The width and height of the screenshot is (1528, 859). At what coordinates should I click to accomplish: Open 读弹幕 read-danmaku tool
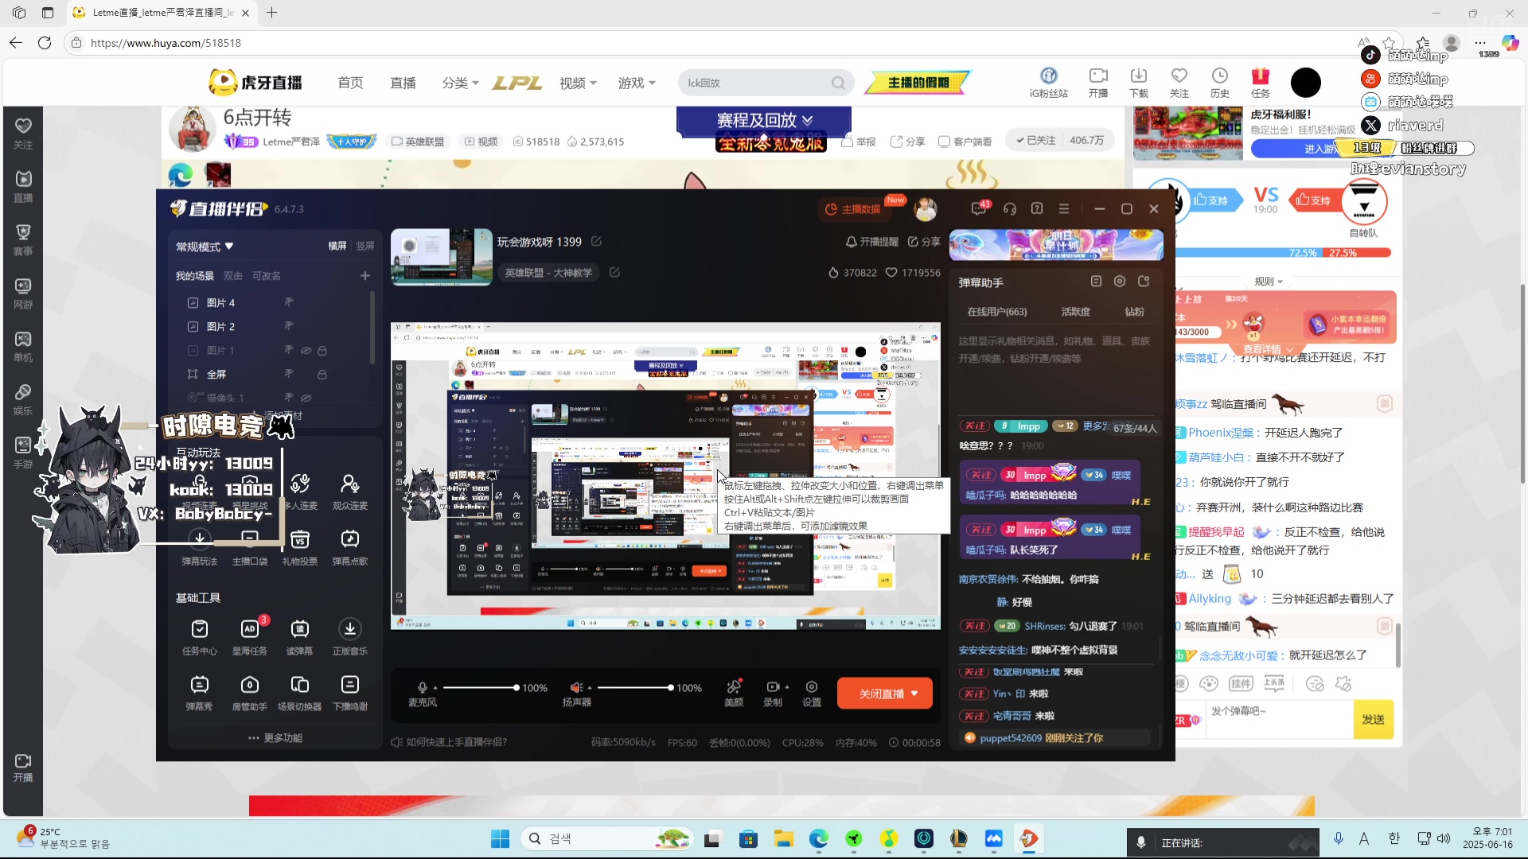[x=300, y=637]
